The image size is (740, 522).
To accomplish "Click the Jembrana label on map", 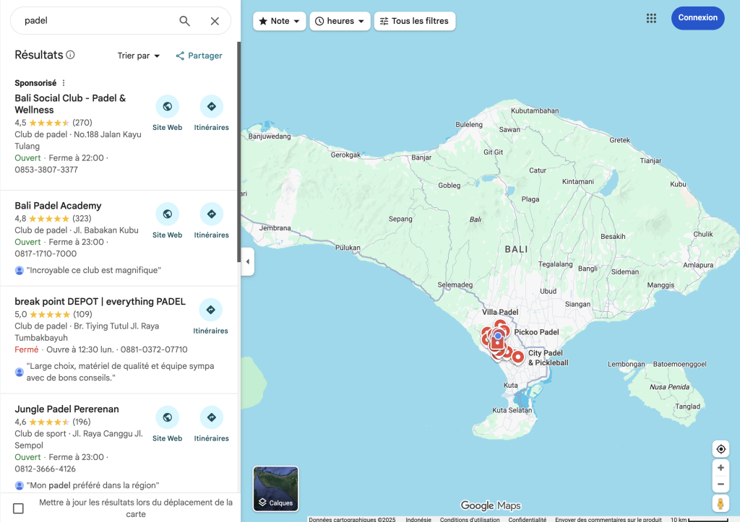I will point(275,228).
